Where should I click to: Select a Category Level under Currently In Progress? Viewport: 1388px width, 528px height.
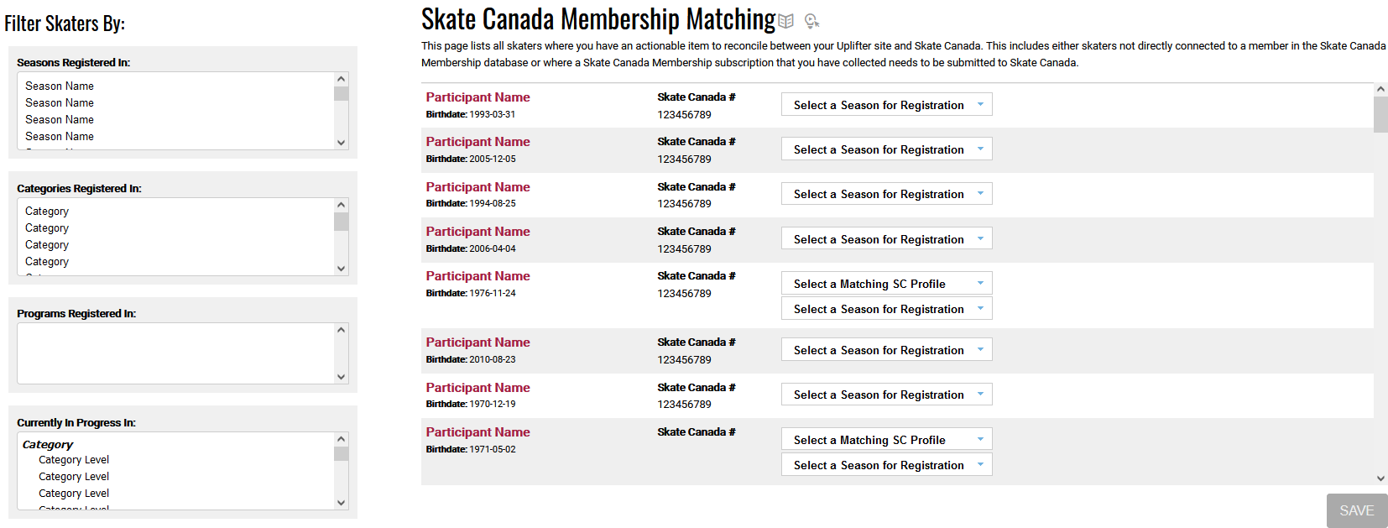click(x=74, y=459)
